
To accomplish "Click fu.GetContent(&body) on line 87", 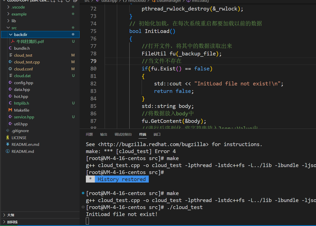I will (174, 121).
